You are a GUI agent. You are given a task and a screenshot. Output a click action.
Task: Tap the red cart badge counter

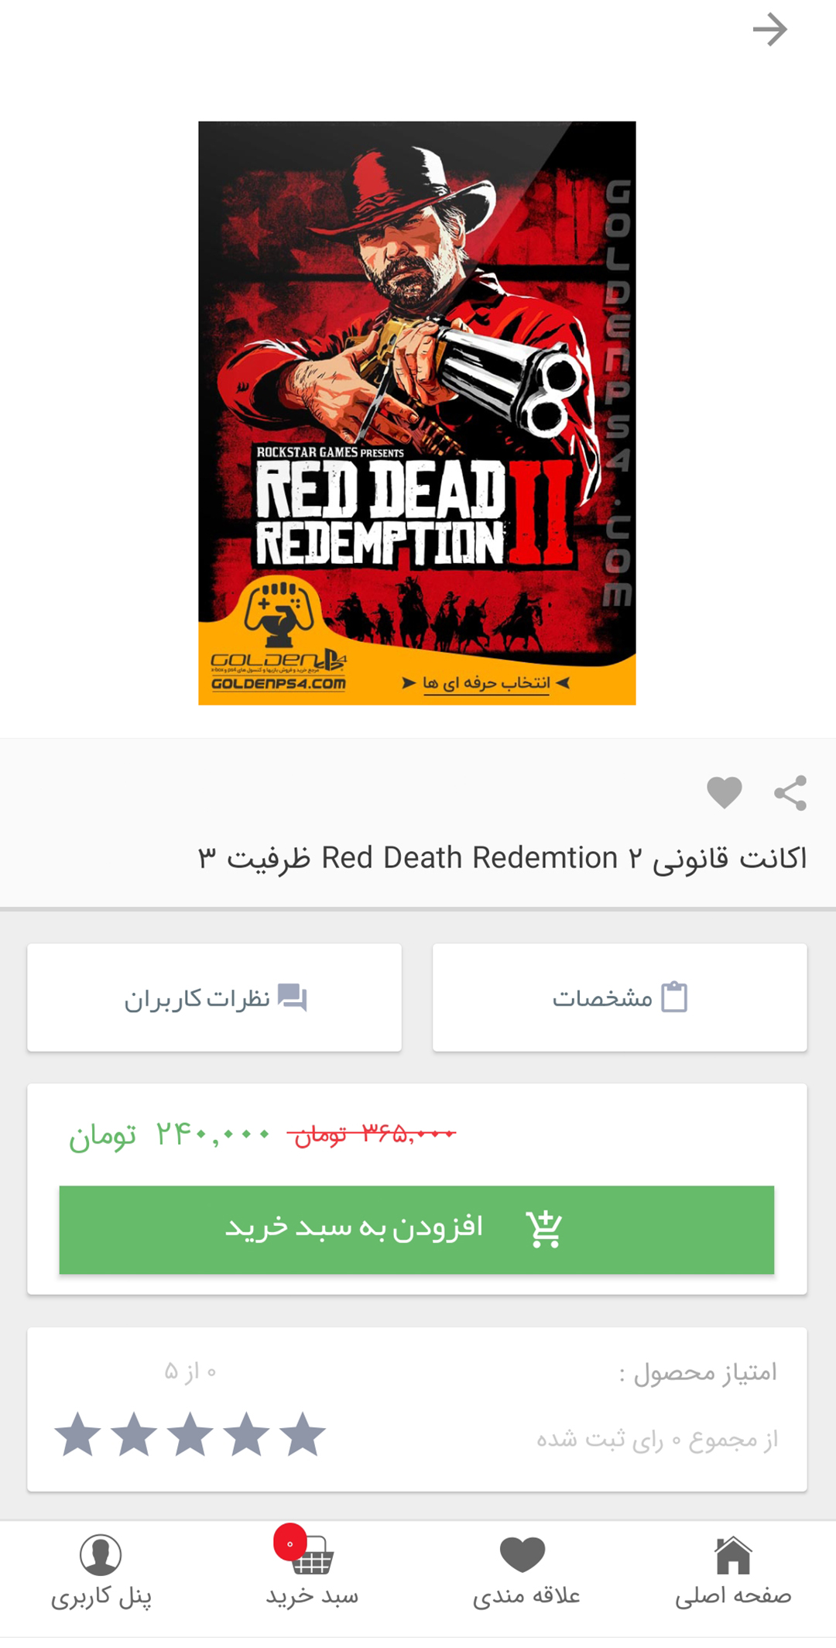(x=290, y=1543)
